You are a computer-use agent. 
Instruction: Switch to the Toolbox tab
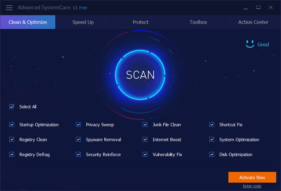198,22
